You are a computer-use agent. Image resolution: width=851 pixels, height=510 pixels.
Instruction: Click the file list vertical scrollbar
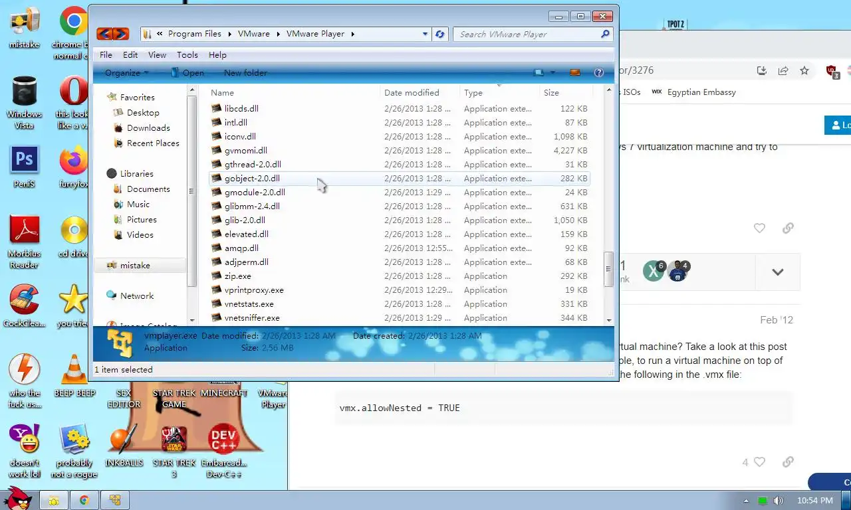[x=608, y=268]
